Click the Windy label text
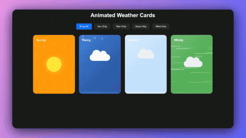The width and height of the screenshot is (246, 138). (179, 40)
